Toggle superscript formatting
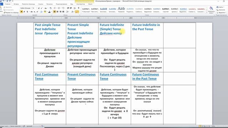Screen dimensions: 228x128 point(37,12)
